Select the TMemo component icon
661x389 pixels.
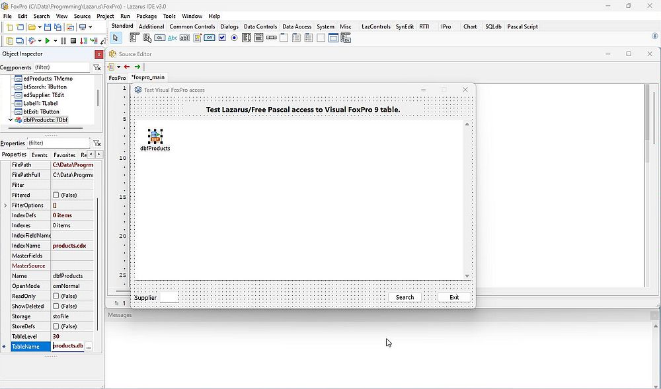click(197, 38)
